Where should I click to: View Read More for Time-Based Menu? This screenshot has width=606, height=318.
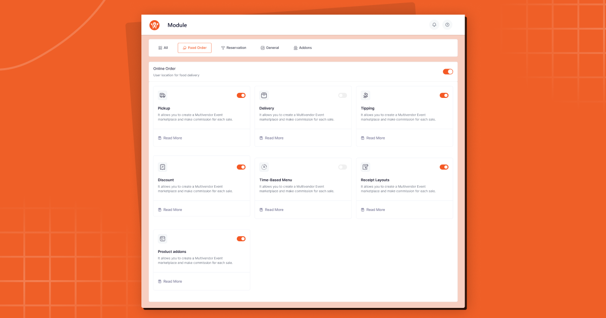274,209
